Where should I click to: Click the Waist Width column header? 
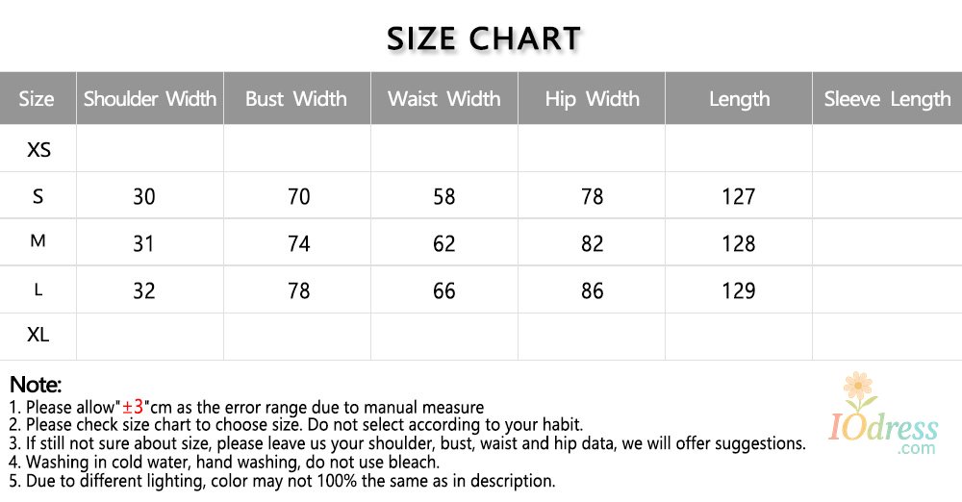(x=444, y=99)
